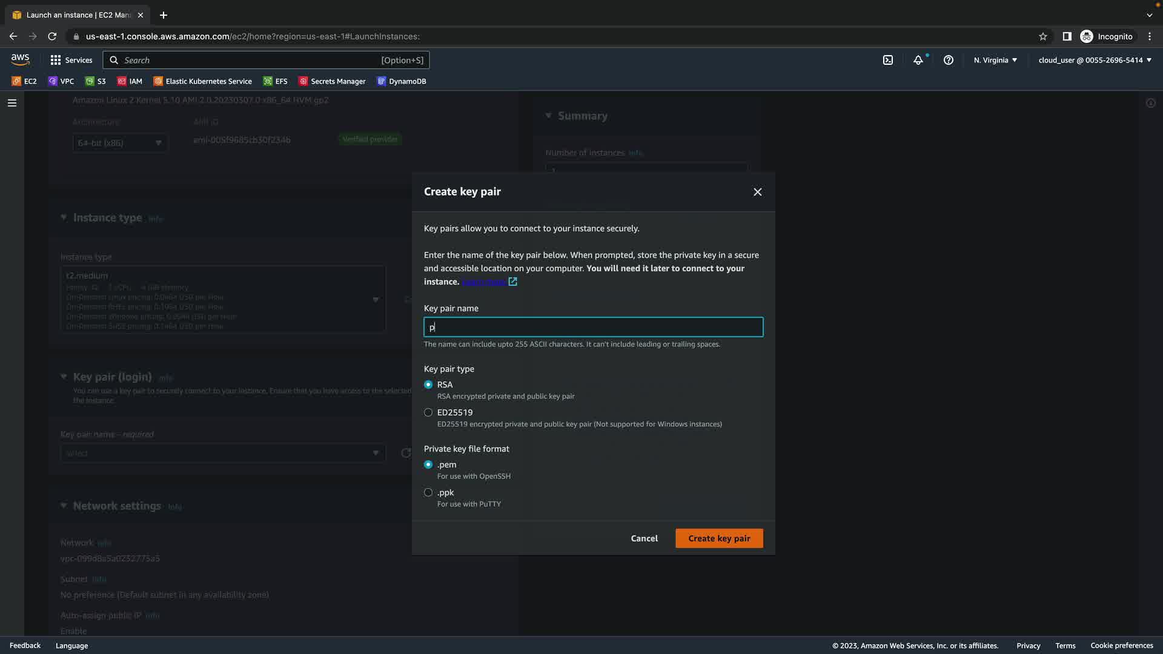The image size is (1163, 654).
Task: Open cloud_user account dropdown
Action: [x=1095, y=60]
